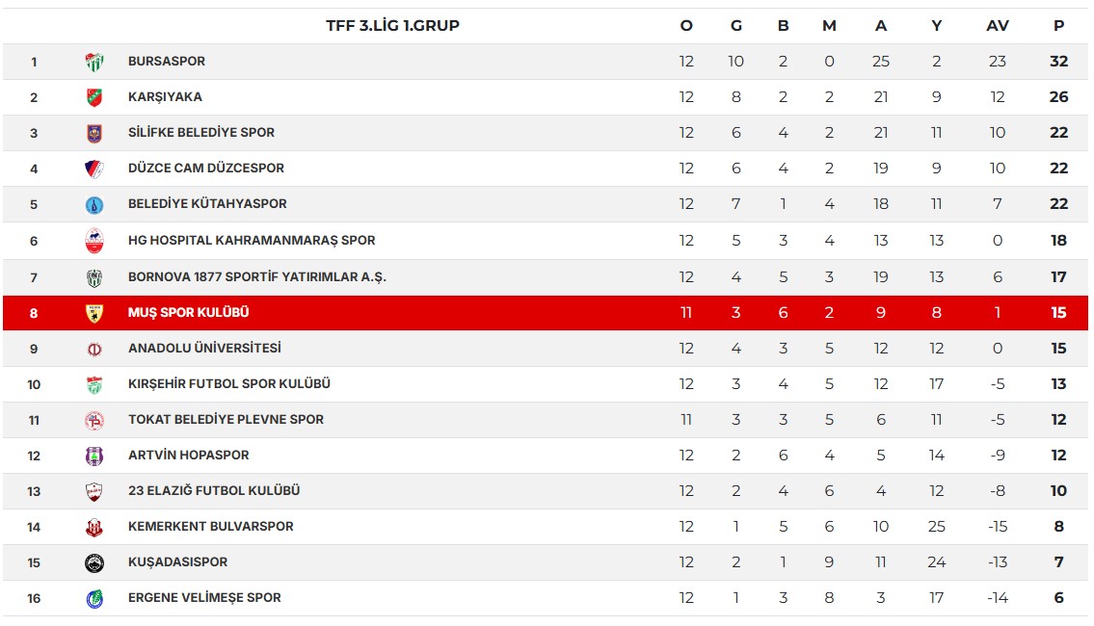
Task: Click the Muş Spor Kulübü yellow crest
Action: tap(94, 313)
